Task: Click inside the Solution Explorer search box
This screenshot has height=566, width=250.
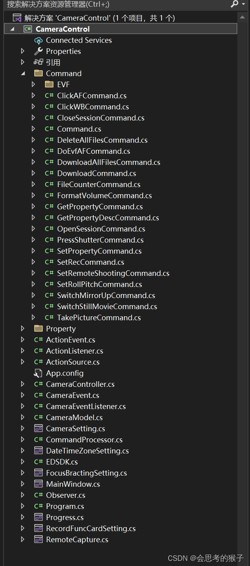Action: coord(99,5)
